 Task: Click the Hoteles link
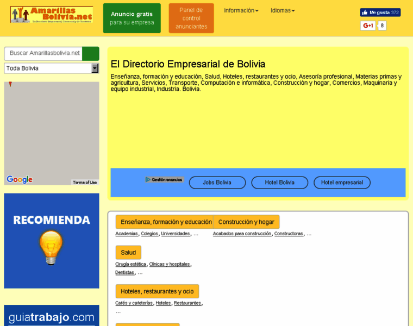pos(164,303)
